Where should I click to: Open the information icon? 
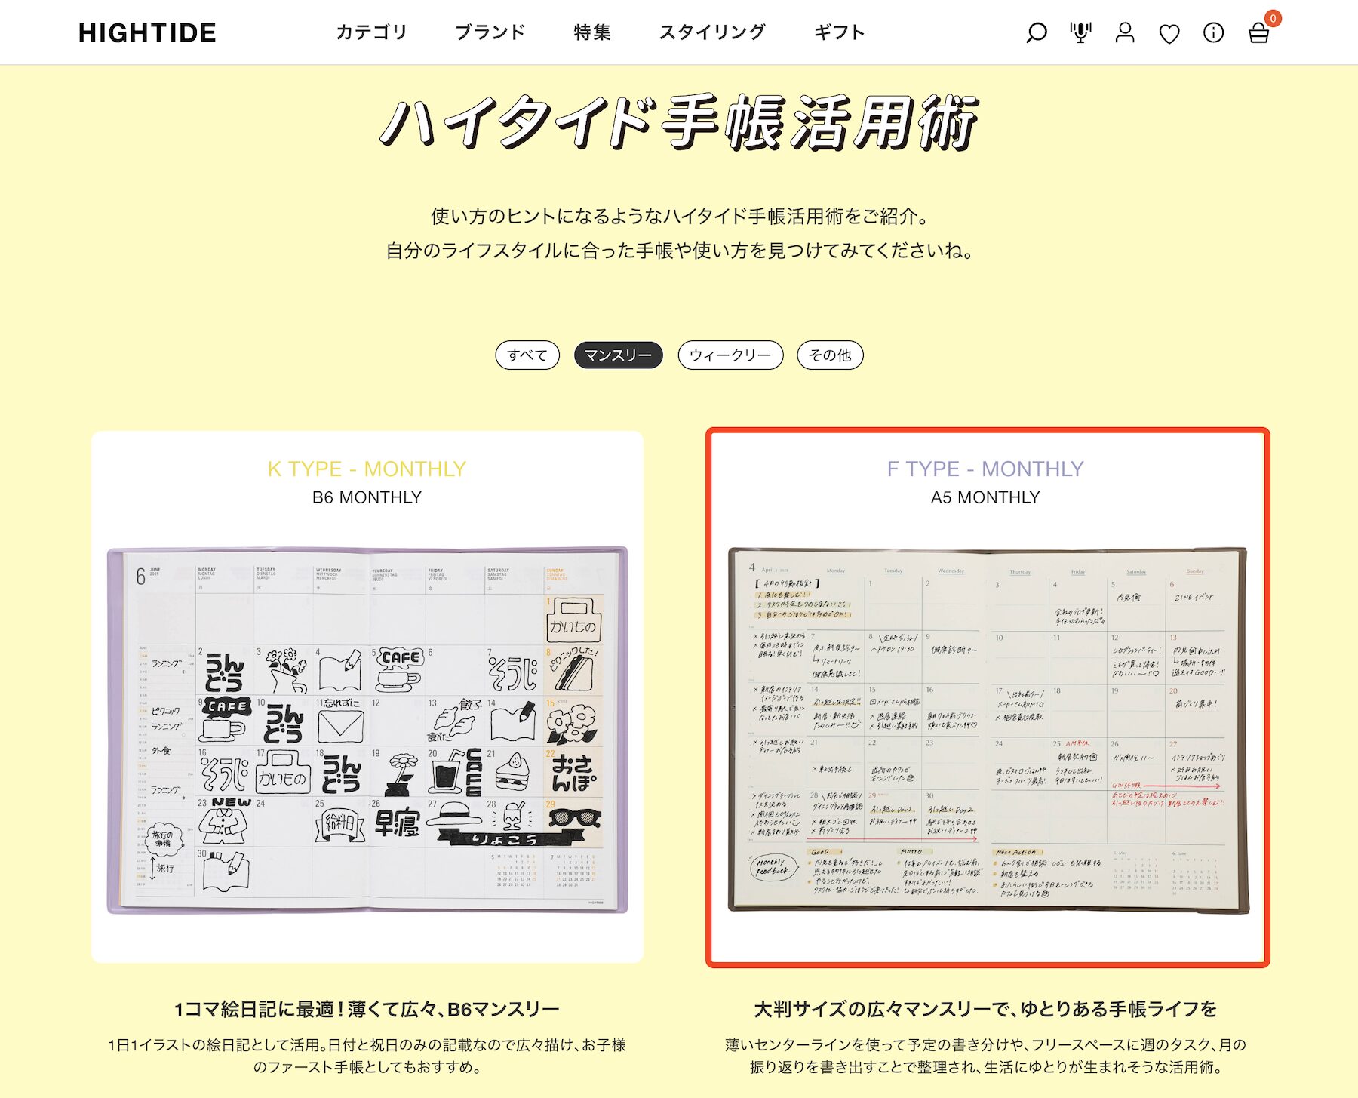[1213, 32]
